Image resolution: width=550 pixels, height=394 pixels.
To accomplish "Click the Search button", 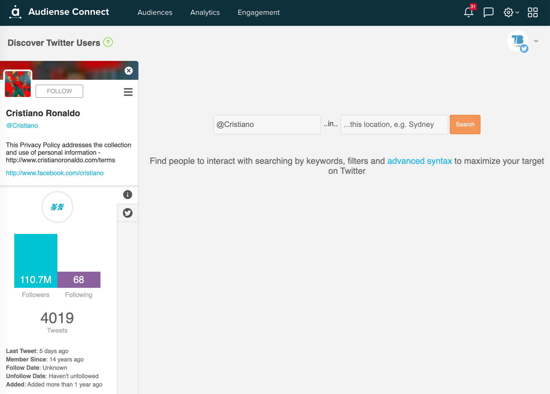I will point(465,125).
